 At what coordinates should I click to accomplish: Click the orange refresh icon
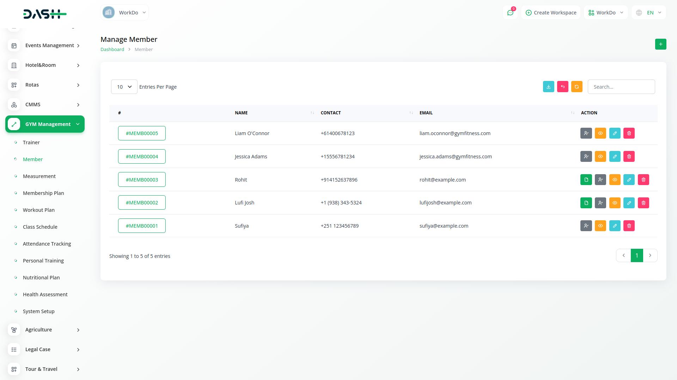577,87
